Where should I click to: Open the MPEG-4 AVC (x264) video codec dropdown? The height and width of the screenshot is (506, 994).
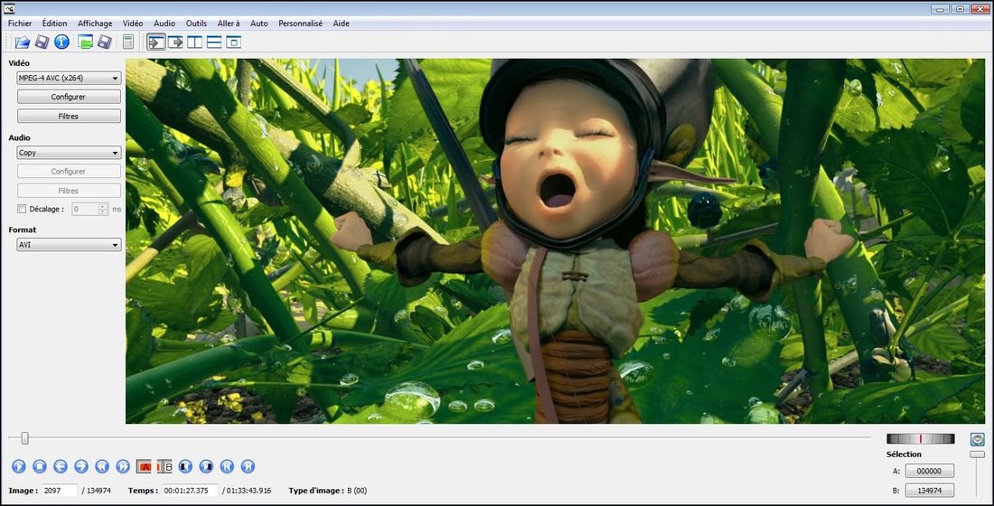click(x=69, y=78)
